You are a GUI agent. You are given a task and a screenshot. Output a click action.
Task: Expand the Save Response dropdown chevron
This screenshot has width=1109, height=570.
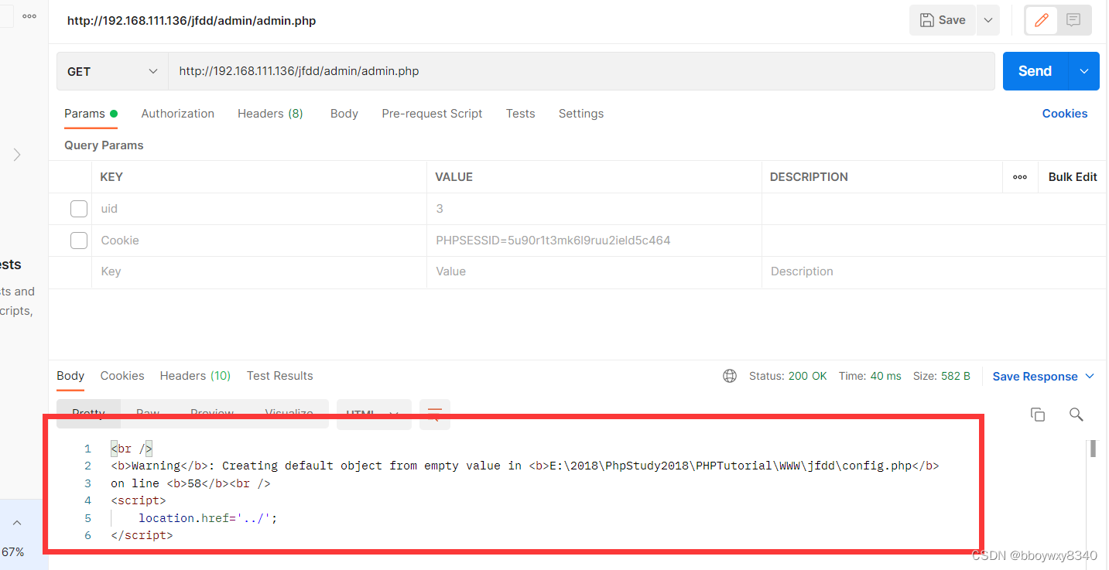point(1090,377)
